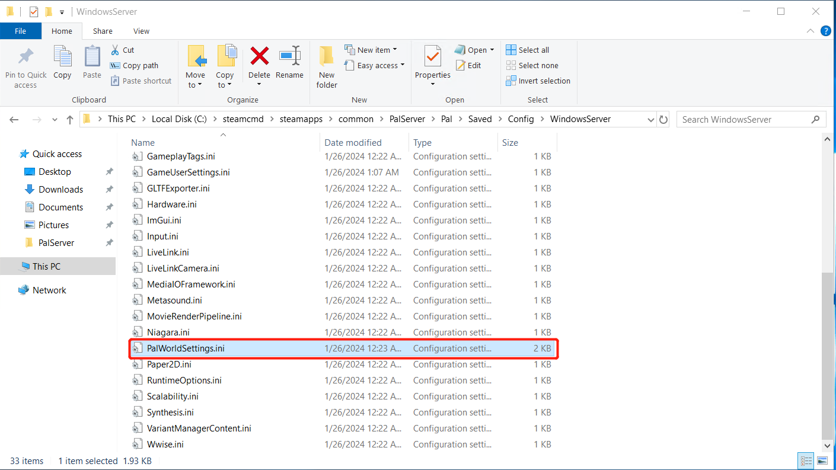
Task: Click the Select none icon
Action: 511,65
